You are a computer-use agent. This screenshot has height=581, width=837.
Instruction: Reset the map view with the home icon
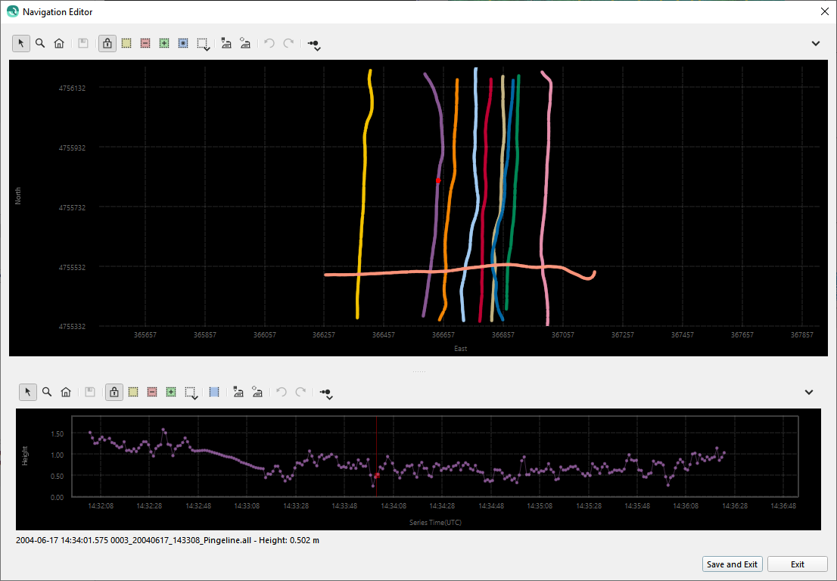59,44
